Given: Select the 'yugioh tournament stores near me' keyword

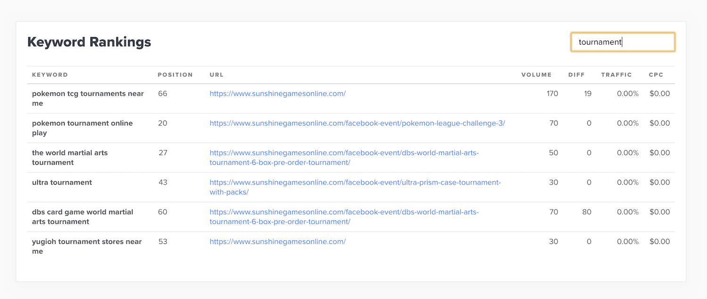Looking at the screenshot, I should [x=87, y=246].
